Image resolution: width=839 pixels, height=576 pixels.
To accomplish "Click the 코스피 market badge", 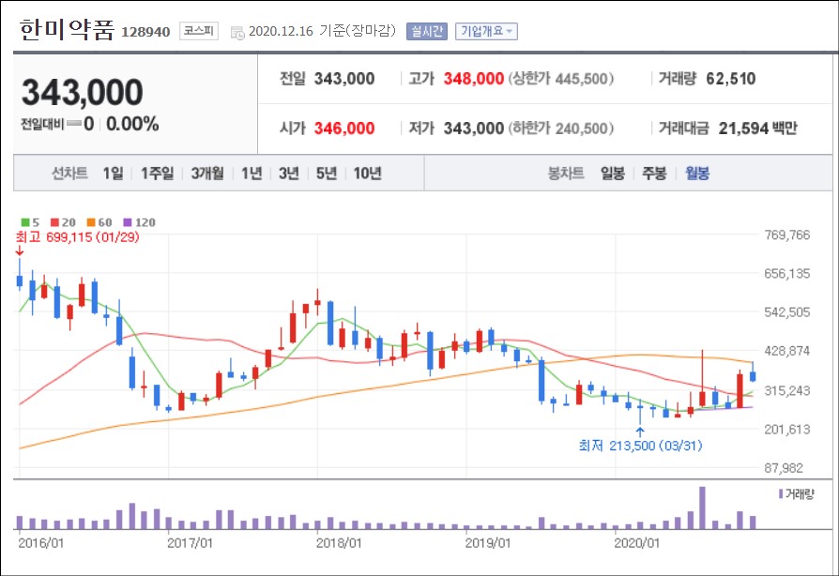I will (x=199, y=31).
